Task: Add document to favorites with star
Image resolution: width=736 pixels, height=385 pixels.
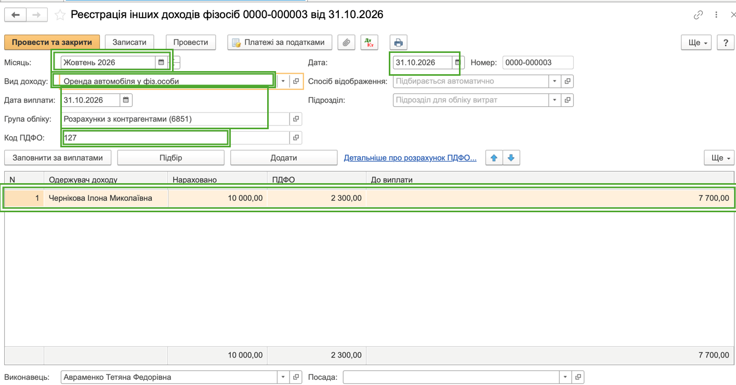Action: point(60,15)
